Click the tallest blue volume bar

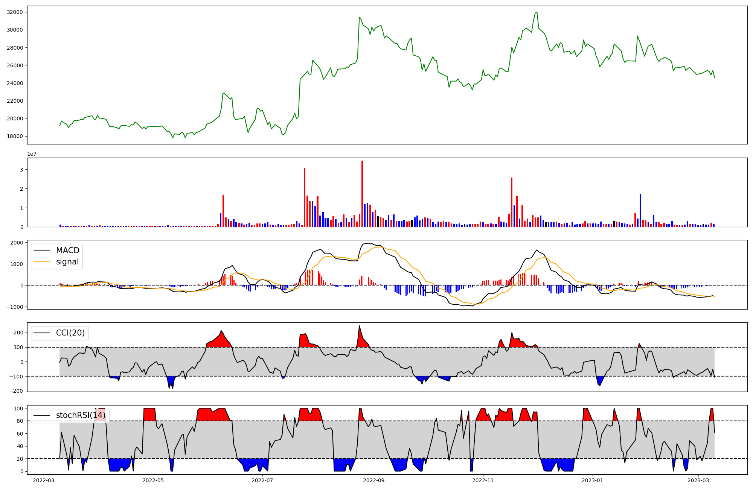pyautogui.click(x=640, y=210)
